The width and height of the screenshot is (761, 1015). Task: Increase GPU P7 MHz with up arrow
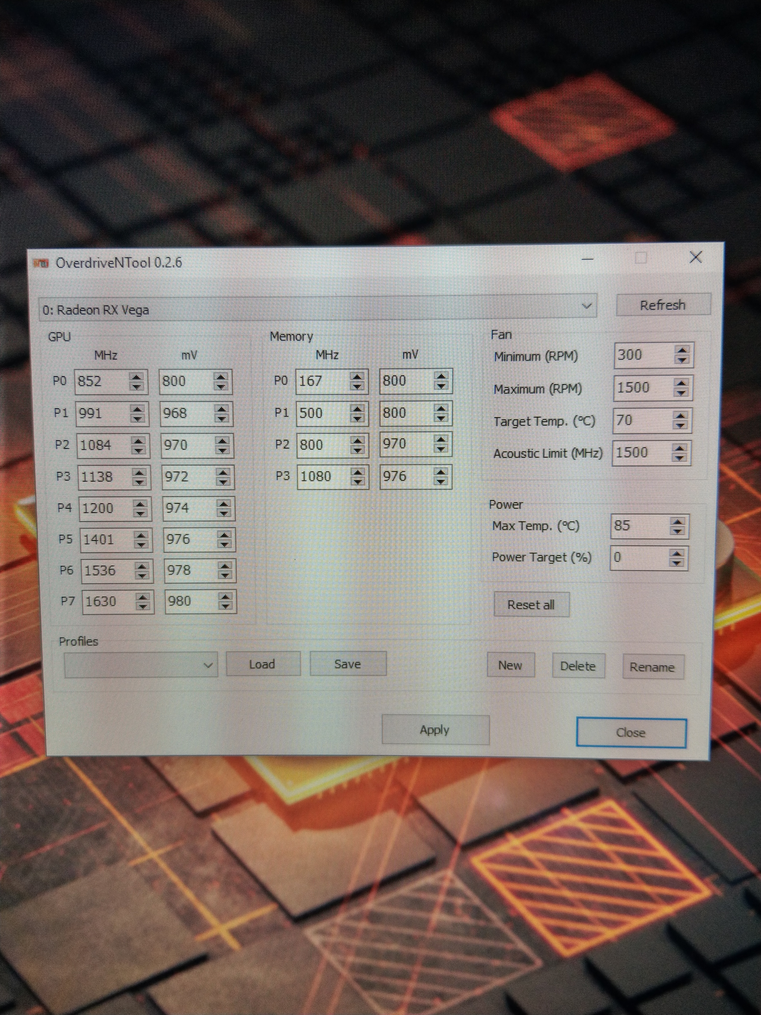coord(143,597)
